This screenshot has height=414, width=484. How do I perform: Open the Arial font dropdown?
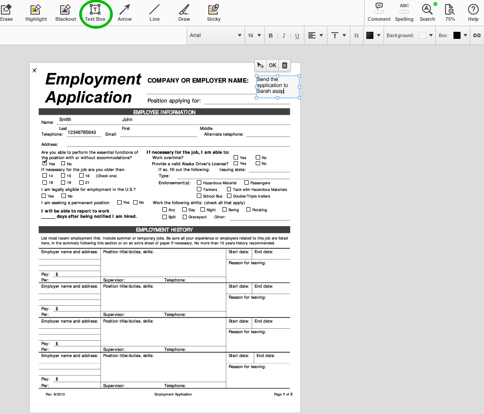(x=215, y=35)
